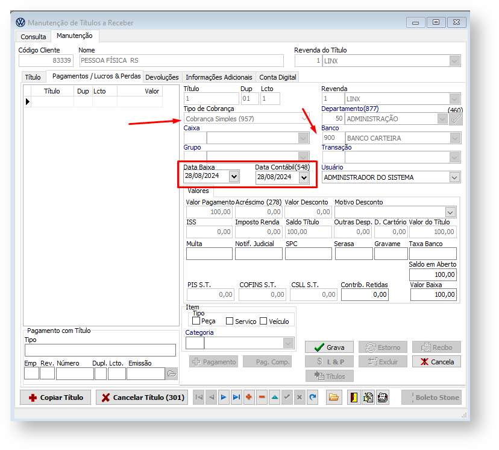This screenshot has height=450, width=499.
Task: Open folder icon in bottom toolbar
Action: pos(333,397)
